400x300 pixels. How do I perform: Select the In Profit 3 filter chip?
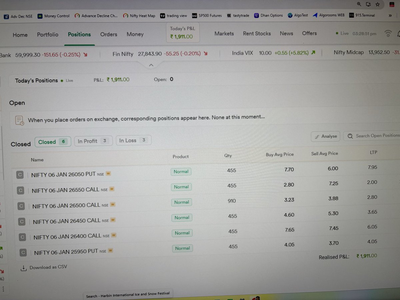coord(93,141)
